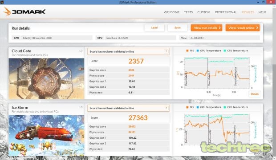Click the 3DMark logo icon
This screenshot has width=276, height=160.
7,12
